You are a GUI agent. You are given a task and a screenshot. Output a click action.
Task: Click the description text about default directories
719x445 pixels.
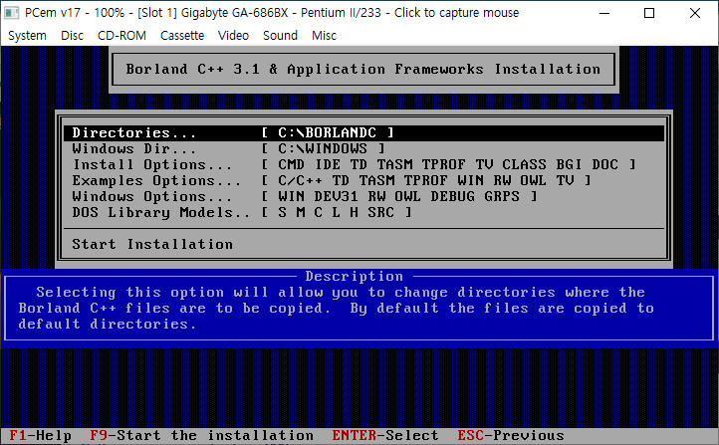[337, 308]
